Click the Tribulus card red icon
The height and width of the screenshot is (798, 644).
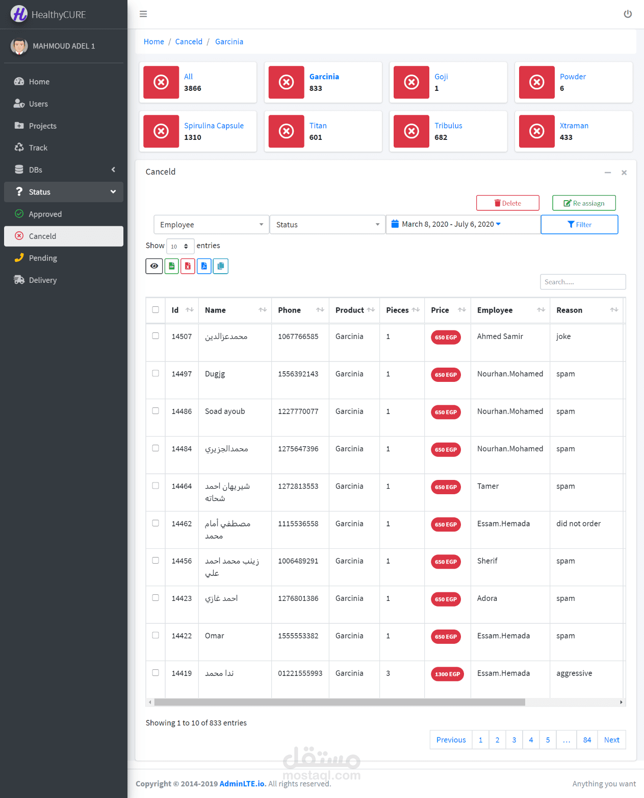(411, 131)
